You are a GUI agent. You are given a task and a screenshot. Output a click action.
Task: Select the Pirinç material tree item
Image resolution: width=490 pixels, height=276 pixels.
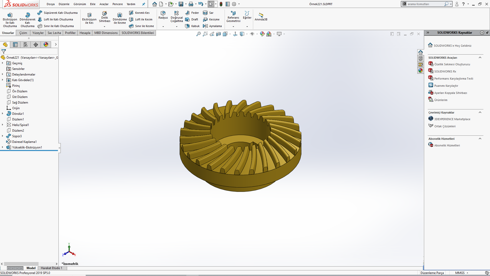[16, 86]
